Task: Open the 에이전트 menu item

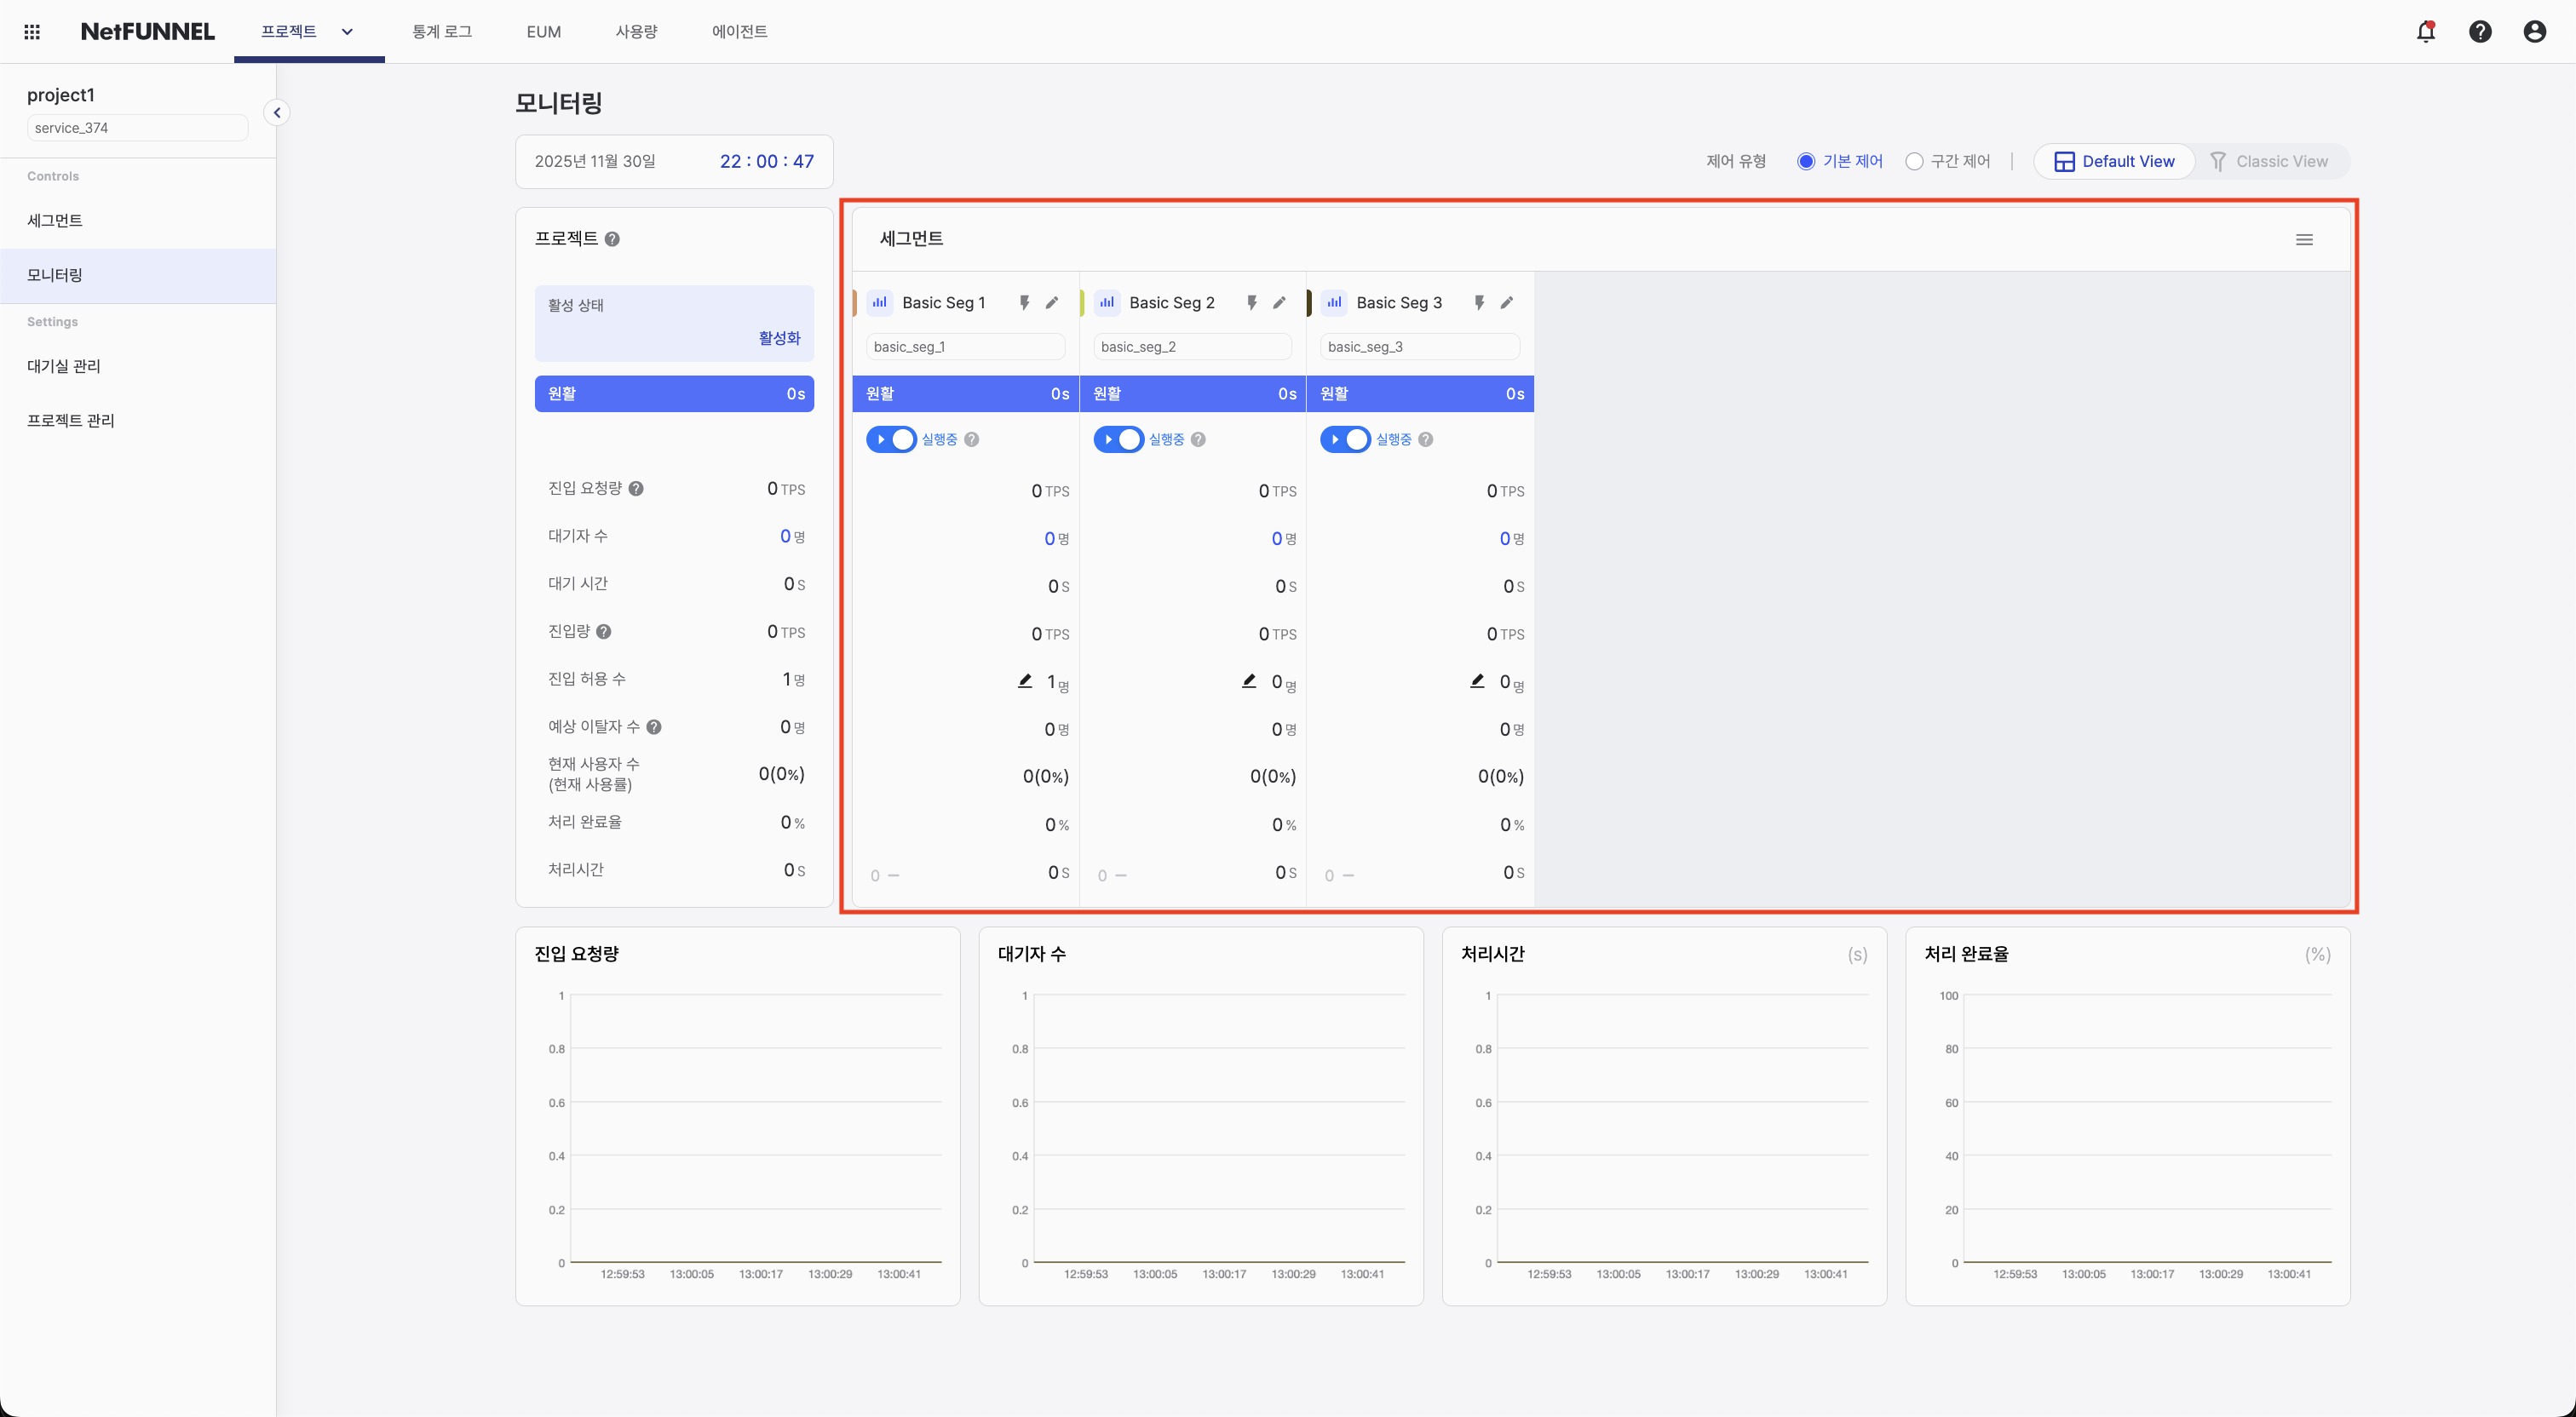Action: point(740,31)
